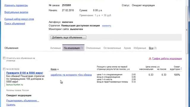Open Остановленные tab
Viewport: 190px width, 107px height.
tap(112, 48)
